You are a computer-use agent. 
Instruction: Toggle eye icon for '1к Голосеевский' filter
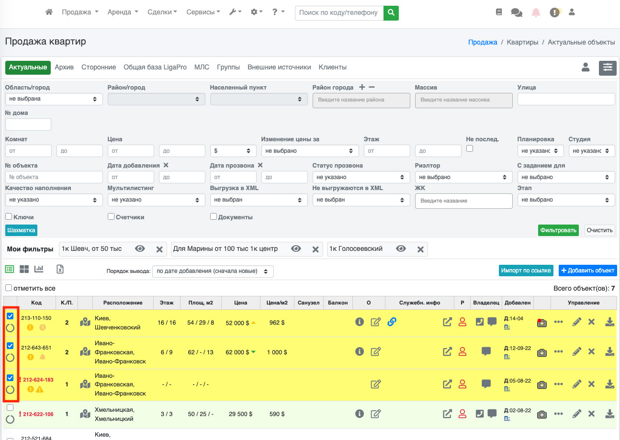401,249
